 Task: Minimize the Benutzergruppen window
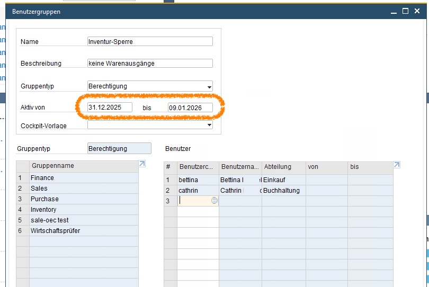(x=392, y=11)
